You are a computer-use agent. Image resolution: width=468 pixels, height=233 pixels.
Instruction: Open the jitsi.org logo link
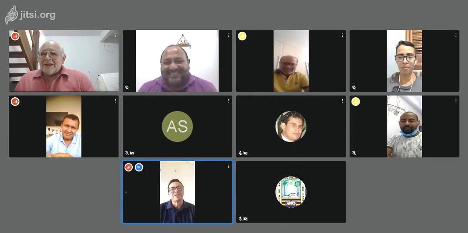click(x=30, y=15)
